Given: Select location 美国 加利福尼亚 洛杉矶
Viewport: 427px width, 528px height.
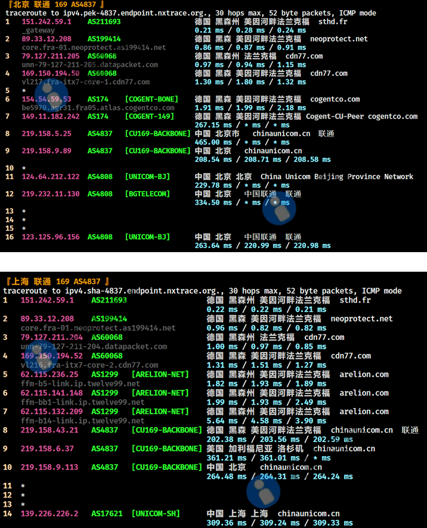Looking at the screenshot, I should (255, 449).
